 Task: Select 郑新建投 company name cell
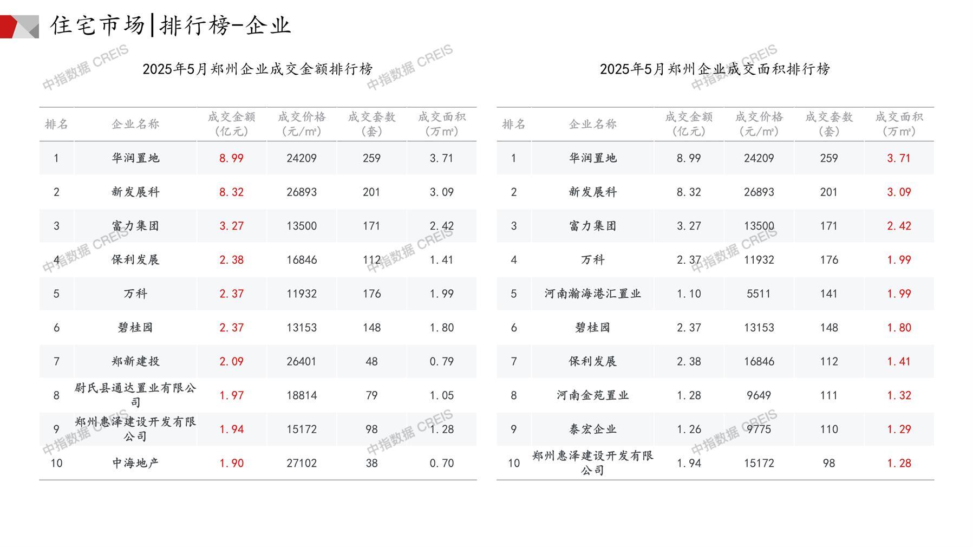point(135,361)
